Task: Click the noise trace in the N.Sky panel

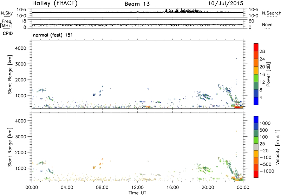Action: point(137,12)
